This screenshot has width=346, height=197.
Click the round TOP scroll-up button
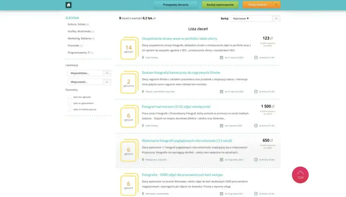pos(300,175)
